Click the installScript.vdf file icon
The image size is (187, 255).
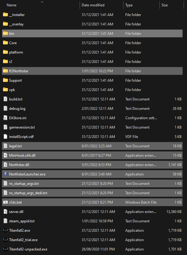(x=5, y=137)
